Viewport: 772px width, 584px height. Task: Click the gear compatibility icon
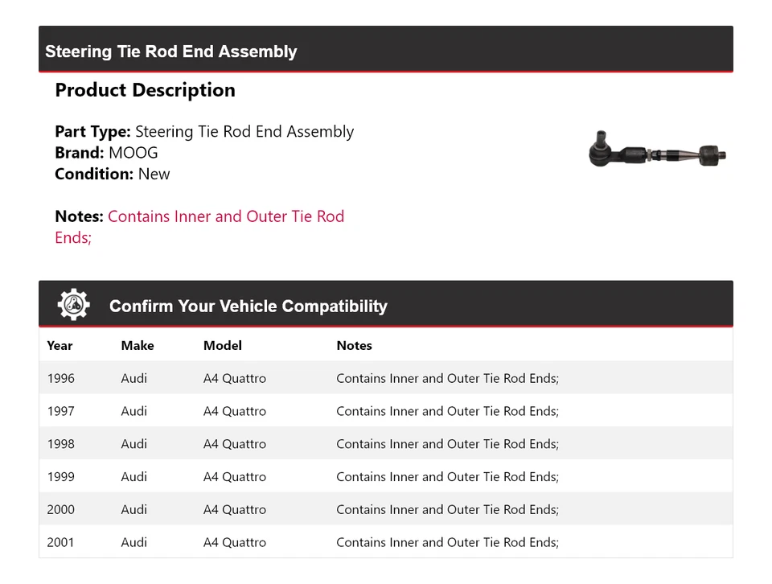click(x=74, y=305)
